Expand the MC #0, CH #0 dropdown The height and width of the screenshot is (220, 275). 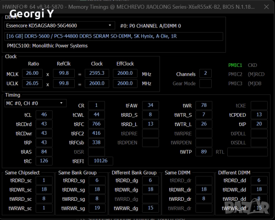pos(35,104)
